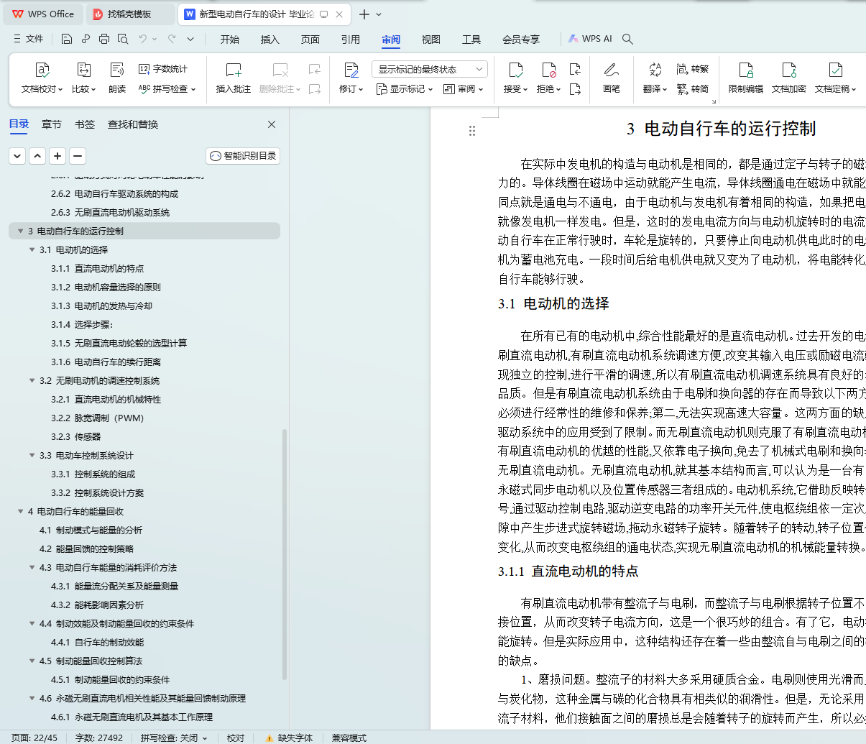866x744 pixels.
Task: Click the expand-all down chevron in outline
Action: coord(17,156)
